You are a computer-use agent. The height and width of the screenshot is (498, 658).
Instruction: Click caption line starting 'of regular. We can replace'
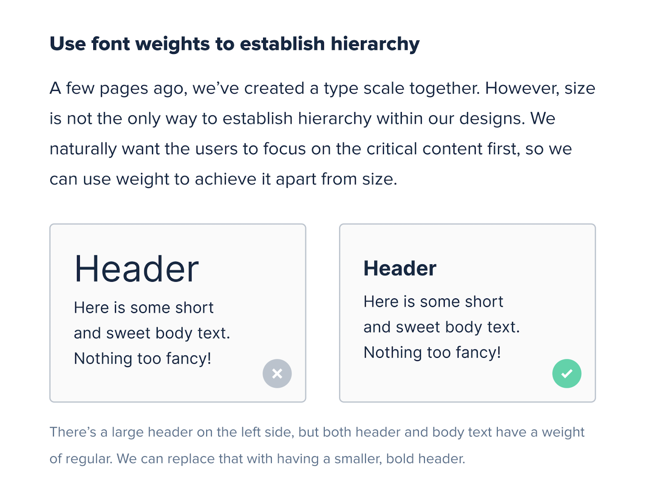(x=257, y=459)
